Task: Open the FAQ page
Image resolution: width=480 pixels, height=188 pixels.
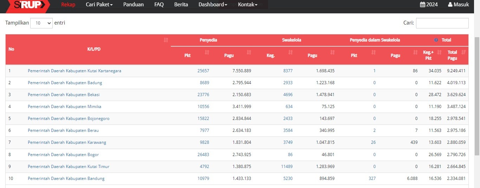Action: point(159,5)
